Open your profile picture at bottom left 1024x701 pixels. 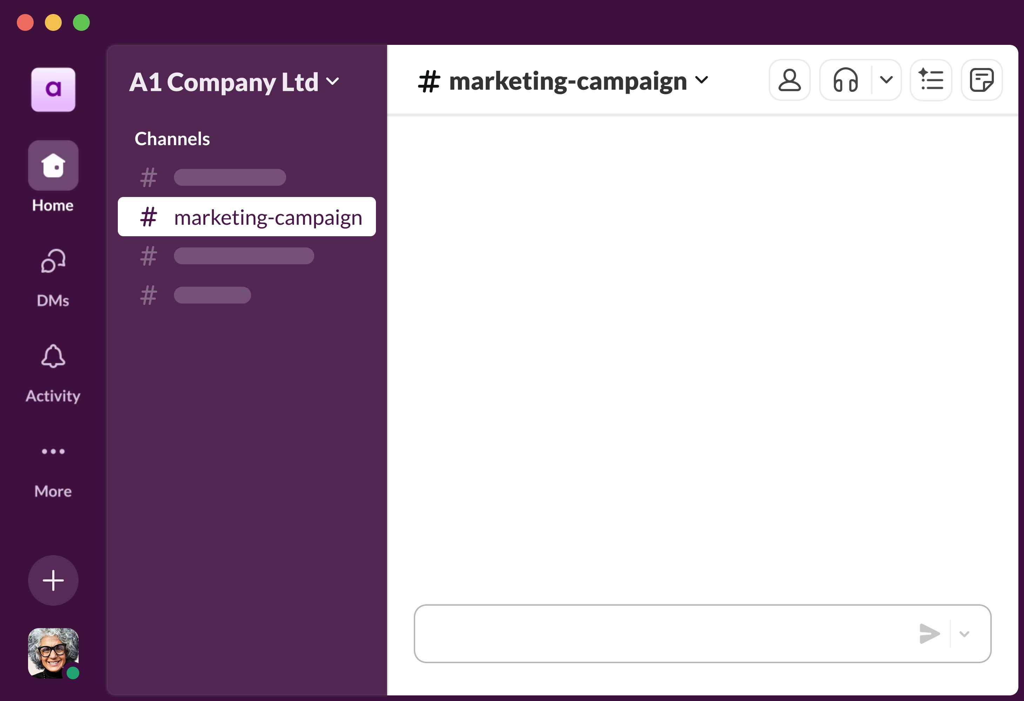pyautogui.click(x=53, y=655)
